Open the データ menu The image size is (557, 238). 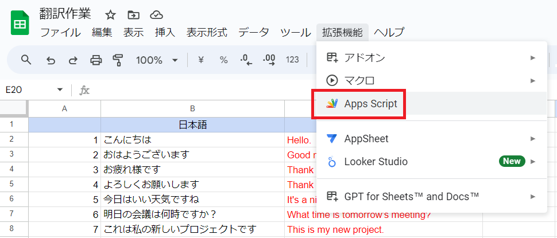[253, 33]
